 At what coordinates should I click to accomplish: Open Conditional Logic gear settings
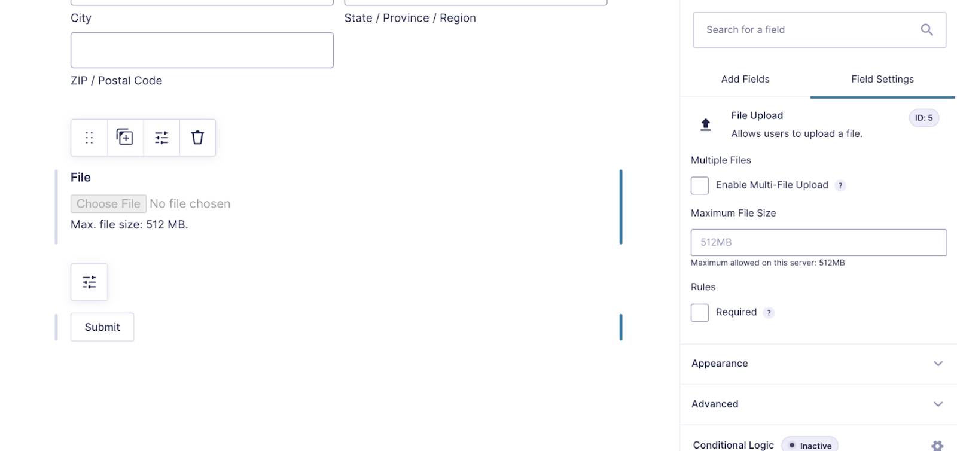point(937,445)
